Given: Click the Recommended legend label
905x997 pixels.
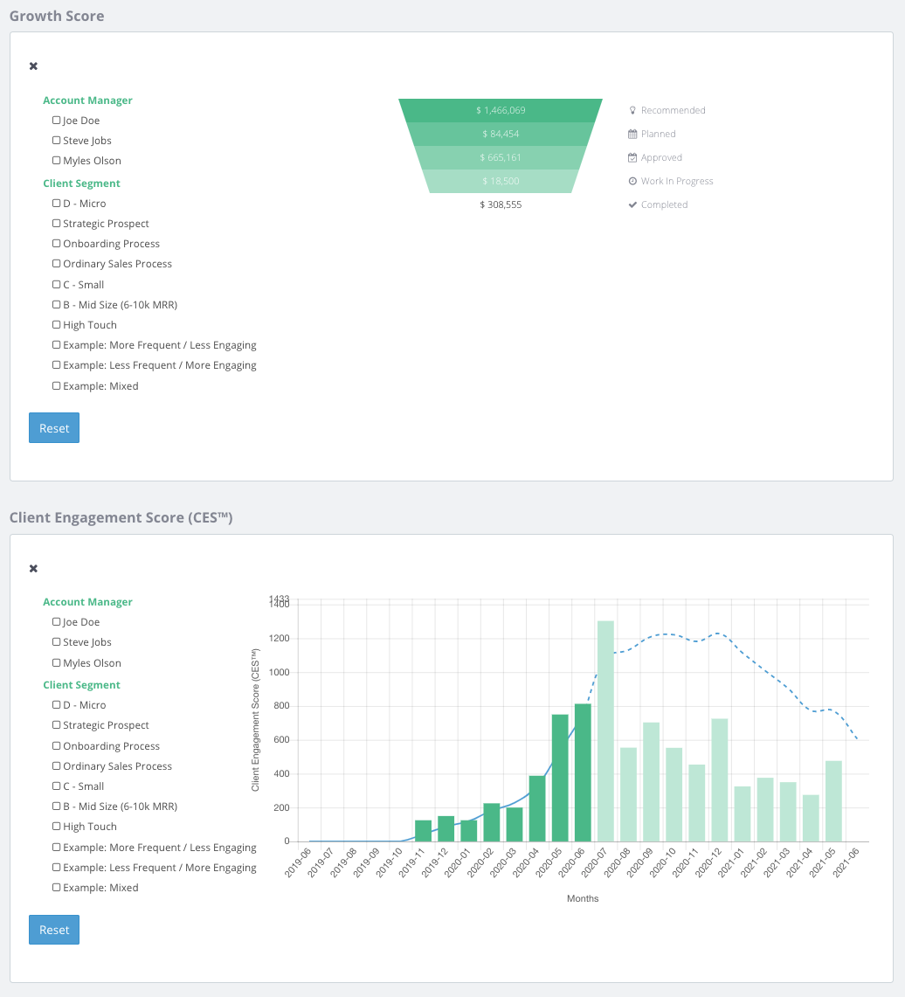Looking at the screenshot, I should pyautogui.click(x=673, y=111).
